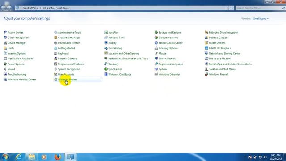
Task: Click the Devices and Printers icon
Action: (x=55, y=43)
